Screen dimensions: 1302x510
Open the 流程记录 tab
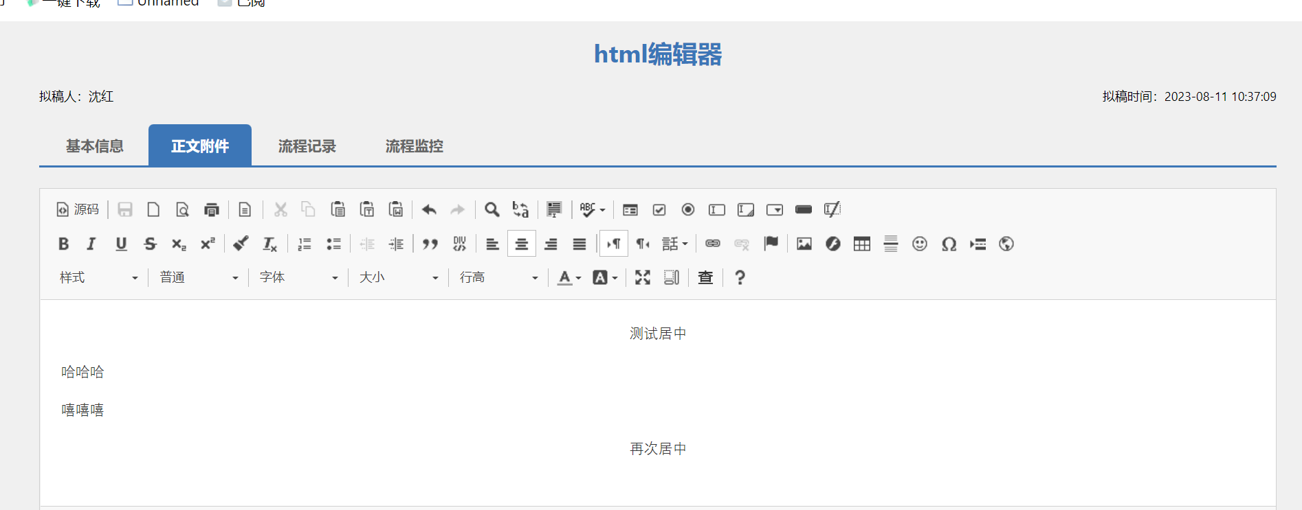(x=307, y=146)
